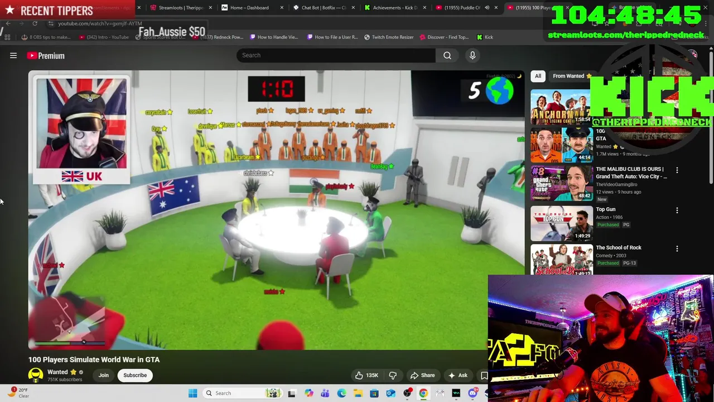Subscribe to the Wanted channel

point(135,375)
